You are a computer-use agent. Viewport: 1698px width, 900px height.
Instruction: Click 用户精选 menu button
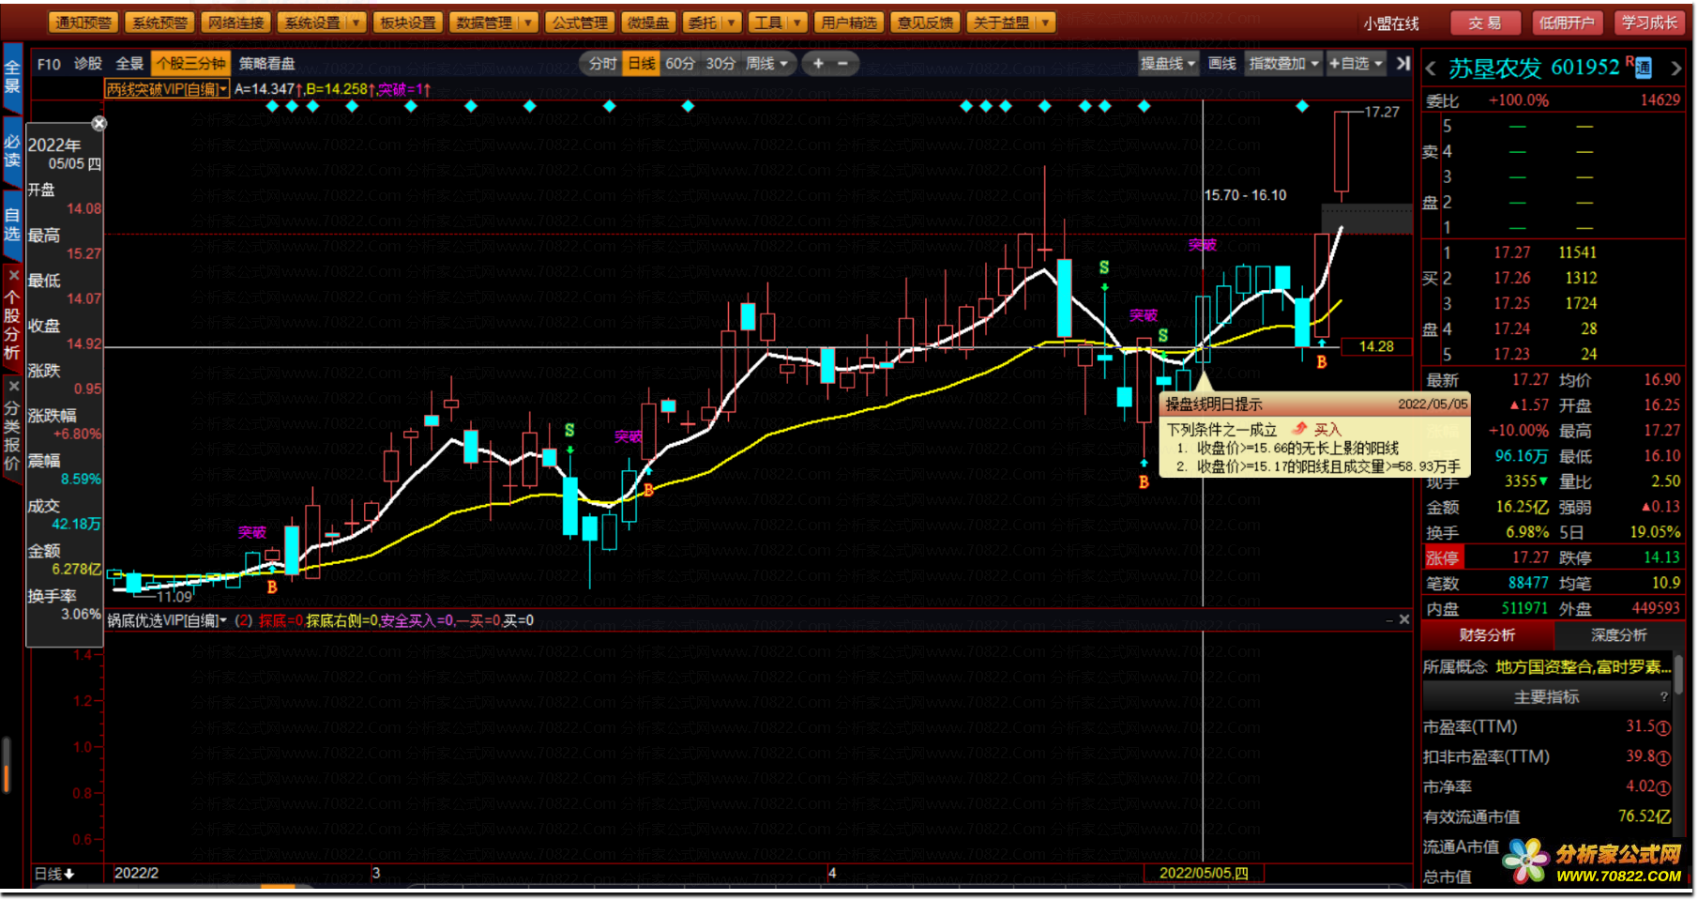(848, 23)
